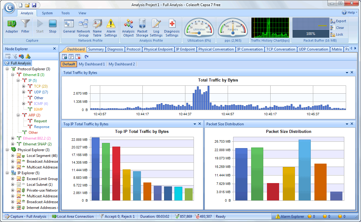Switch to the System ribbon tab
Image resolution: width=361 pixels, height=222 pixels.
tap(47, 13)
